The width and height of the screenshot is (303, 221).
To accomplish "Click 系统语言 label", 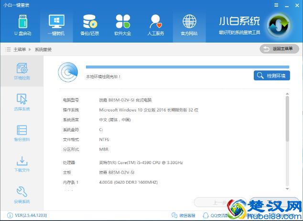I will point(71,120).
